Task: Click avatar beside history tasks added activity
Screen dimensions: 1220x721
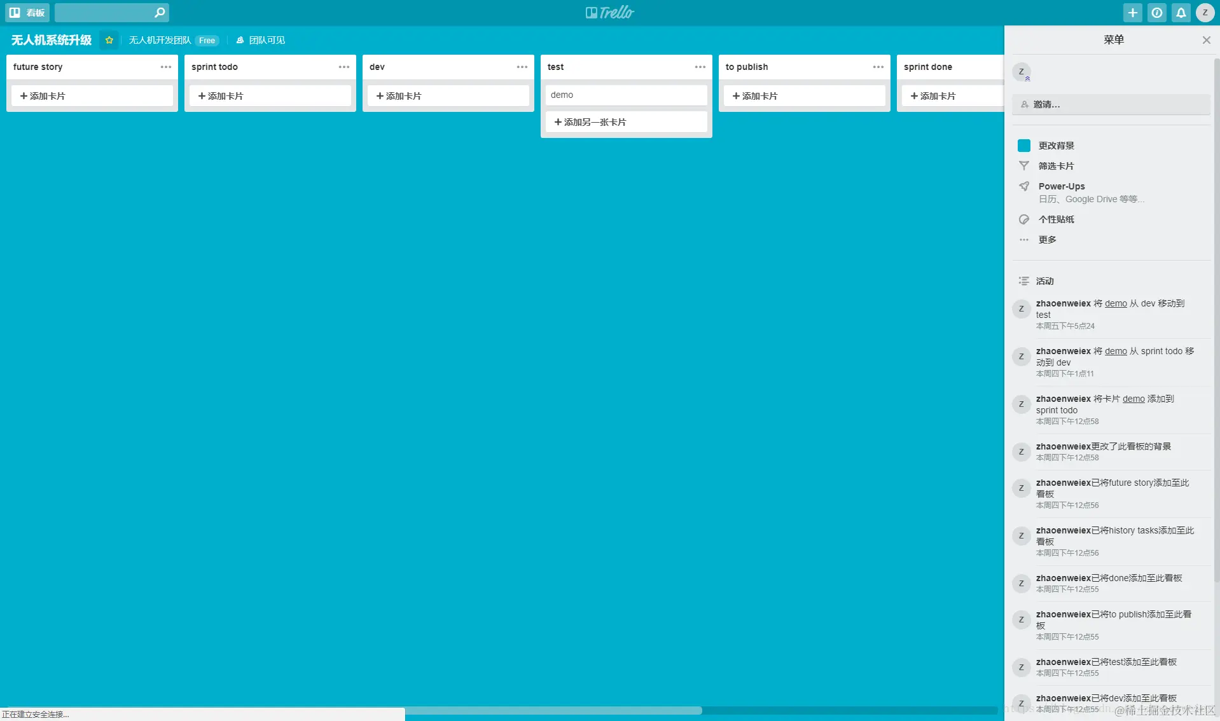Action: tap(1022, 536)
